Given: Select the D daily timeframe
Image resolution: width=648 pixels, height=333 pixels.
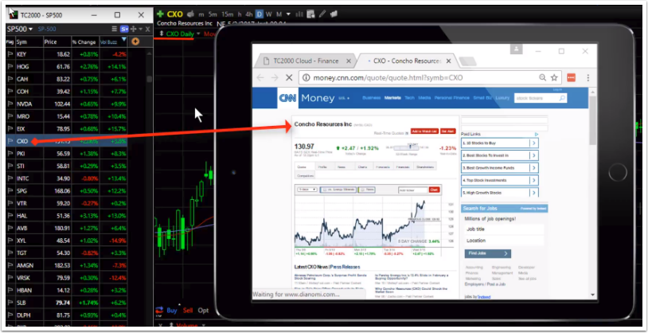Looking at the screenshot, I should click(x=259, y=14).
